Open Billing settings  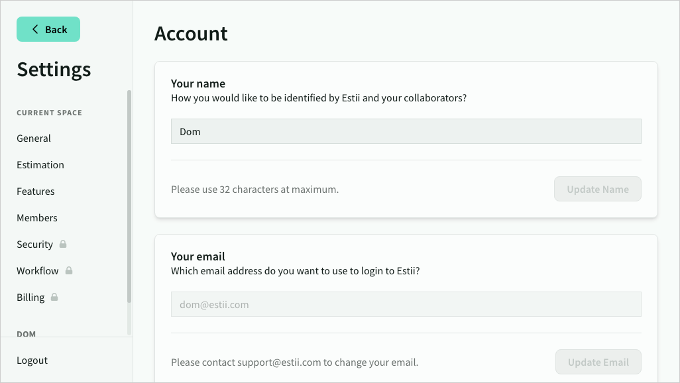[30, 298]
